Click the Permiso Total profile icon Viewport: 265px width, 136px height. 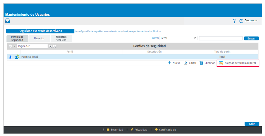[17, 57]
